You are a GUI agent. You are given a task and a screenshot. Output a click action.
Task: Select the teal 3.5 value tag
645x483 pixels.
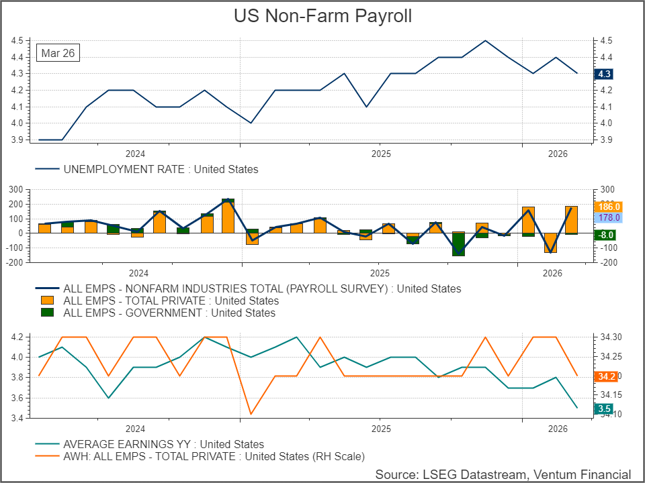pos(603,409)
